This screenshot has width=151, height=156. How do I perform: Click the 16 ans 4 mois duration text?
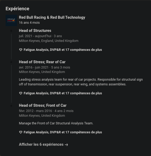(x=29, y=23)
